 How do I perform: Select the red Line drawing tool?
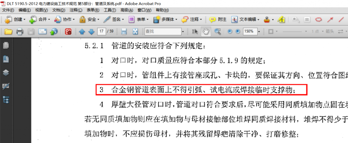pyautogui.click(x=341, y=19)
